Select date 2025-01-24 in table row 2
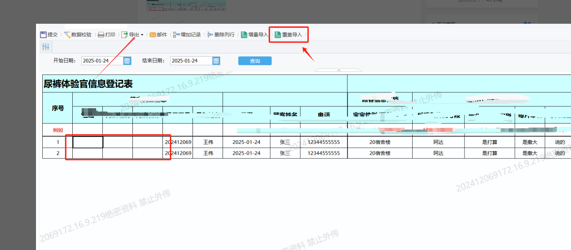 (246, 153)
